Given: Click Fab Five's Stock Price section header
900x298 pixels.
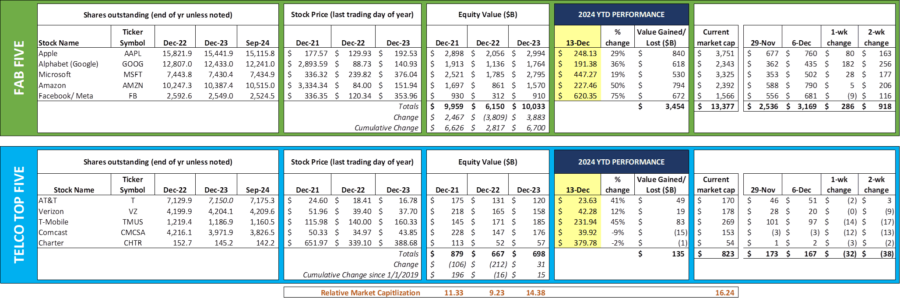Looking at the screenshot, I should (352, 14).
